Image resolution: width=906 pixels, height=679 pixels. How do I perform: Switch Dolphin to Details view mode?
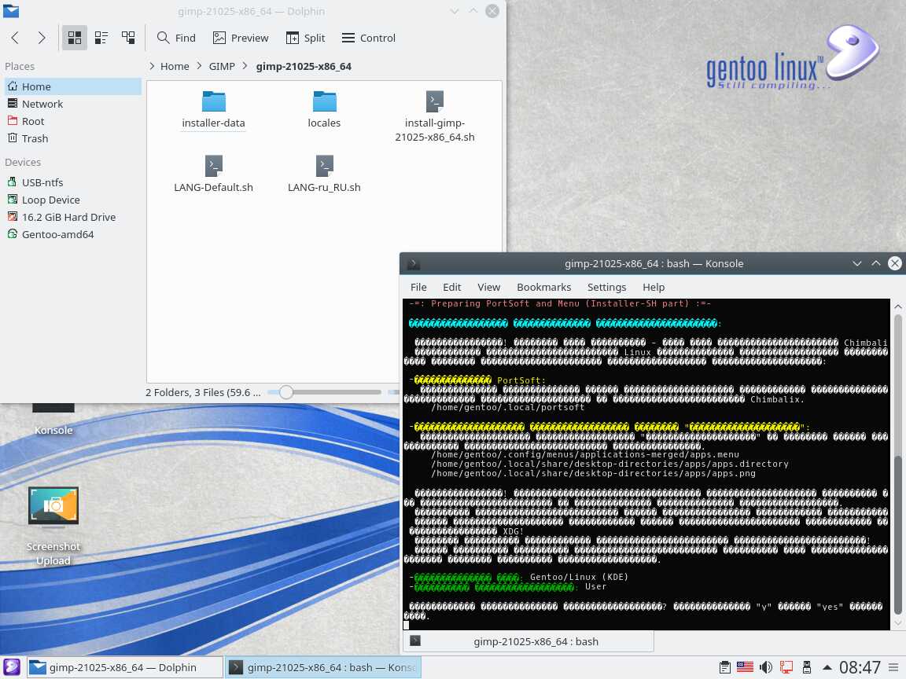pos(128,38)
